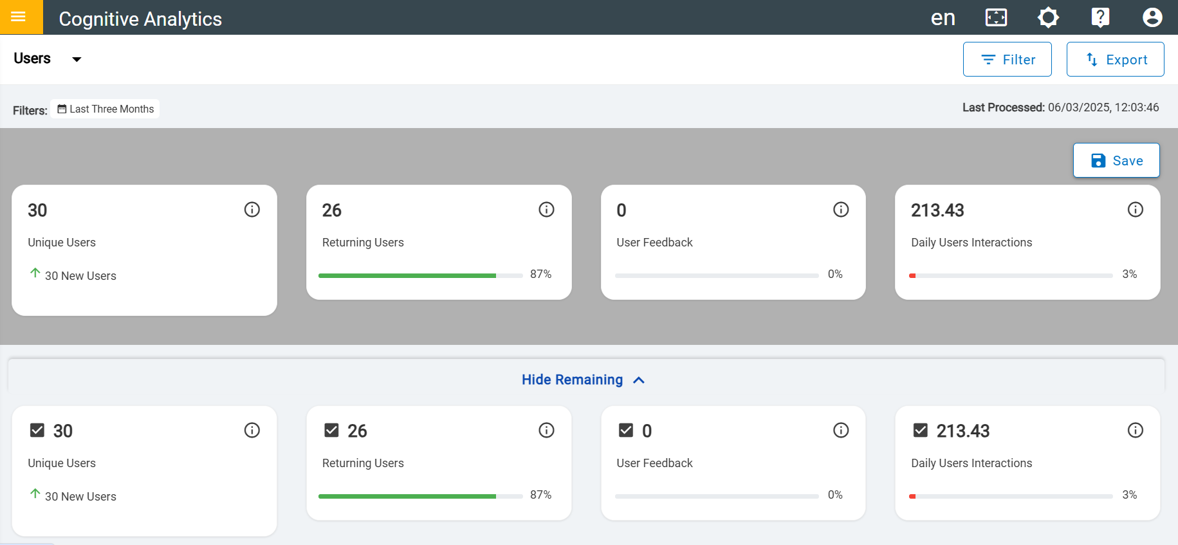Screen dimensions: 1178x545
Task: Open the hamburger navigation menu
Action: tap(19, 17)
